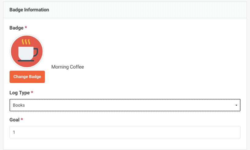Click the Goal field label
The height and width of the screenshot is (150, 250).
(x=14, y=120)
